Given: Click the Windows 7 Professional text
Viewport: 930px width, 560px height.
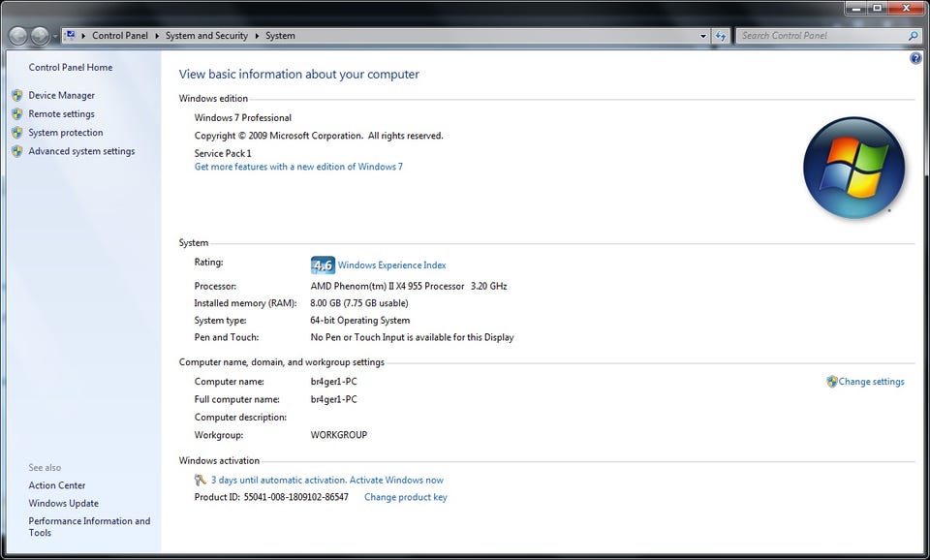Looking at the screenshot, I should (x=243, y=117).
